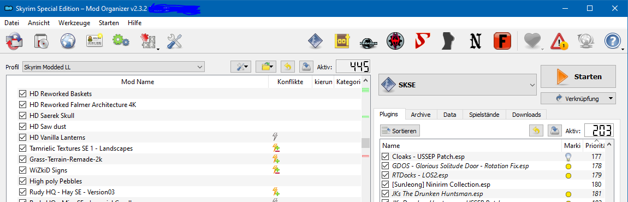Viewport: 628px width, 202px height.
Task: Open the help question mark icon
Action: tap(612, 40)
